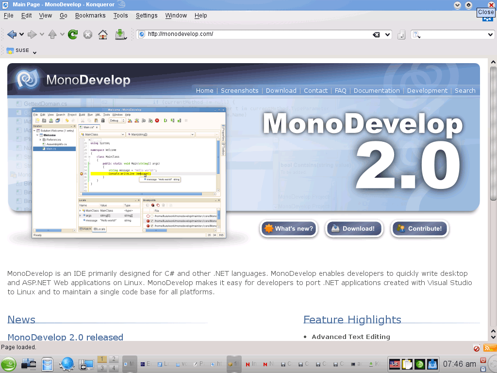The width and height of the screenshot is (497, 373).
Task: Expand the URL history dropdown
Action: (x=388, y=34)
